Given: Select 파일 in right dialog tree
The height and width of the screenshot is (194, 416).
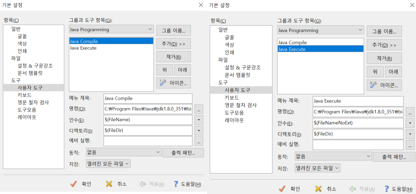Looking at the screenshot, I should [223, 60].
